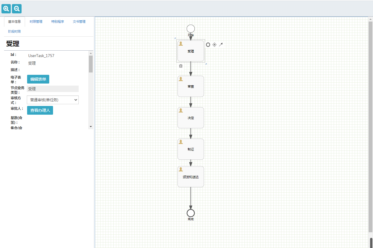Open the 特别程序 tab
The image size is (373, 248).
pyautogui.click(x=57, y=22)
